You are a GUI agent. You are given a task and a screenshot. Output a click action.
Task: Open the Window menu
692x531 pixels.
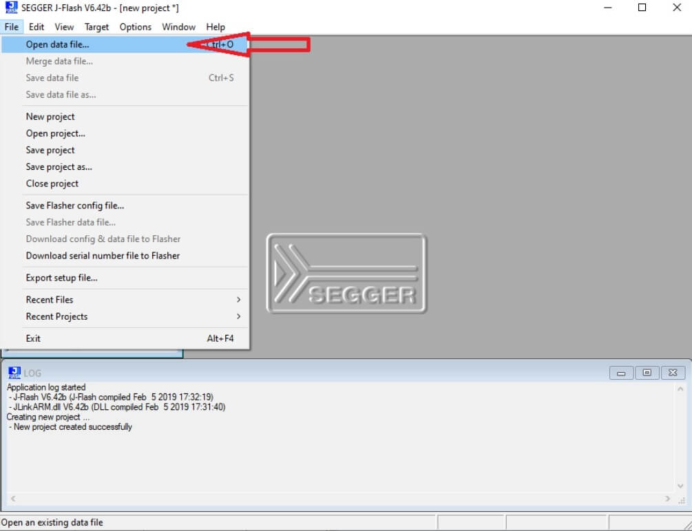pos(179,27)
